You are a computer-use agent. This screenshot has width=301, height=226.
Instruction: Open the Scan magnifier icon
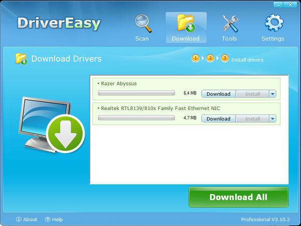[x=142, y=23]
